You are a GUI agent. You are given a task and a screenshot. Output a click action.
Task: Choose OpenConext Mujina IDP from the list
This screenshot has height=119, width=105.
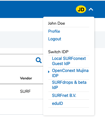70,73
